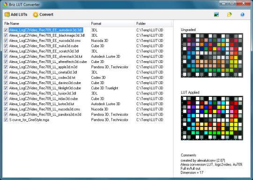
Task: Select file S-curve_for_CineStyle.mga
Action: (29, 120)
